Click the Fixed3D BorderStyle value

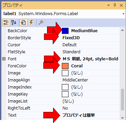(x=71, y=38)
